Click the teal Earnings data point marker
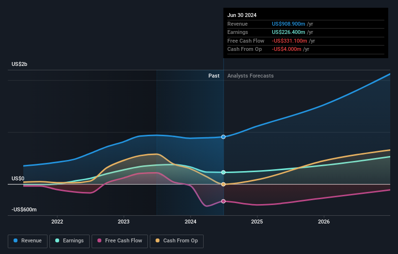The image size is (398, 254). [x=223, y=172]
